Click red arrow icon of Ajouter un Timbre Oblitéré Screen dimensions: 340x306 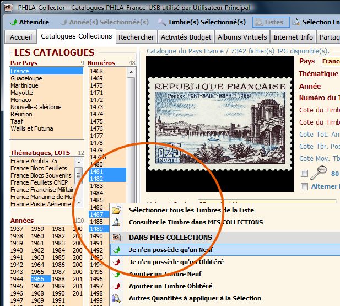(x=117, y=286)
